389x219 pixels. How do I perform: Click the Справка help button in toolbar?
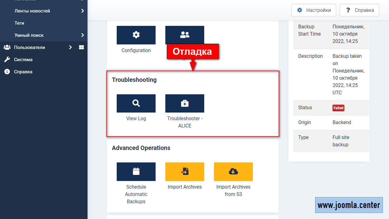[359, 10]
